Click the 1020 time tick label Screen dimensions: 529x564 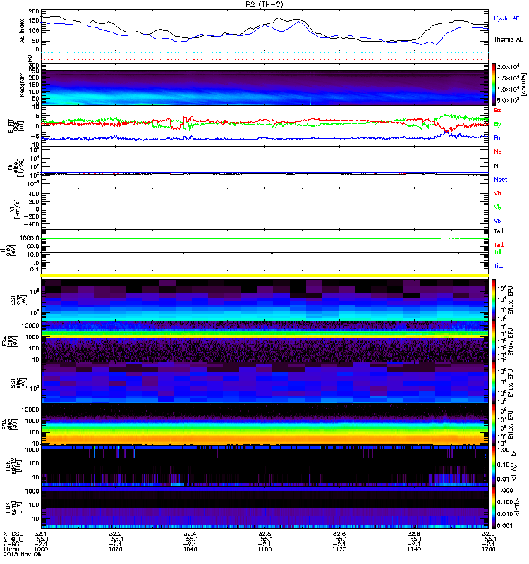(x=116, y=549)
